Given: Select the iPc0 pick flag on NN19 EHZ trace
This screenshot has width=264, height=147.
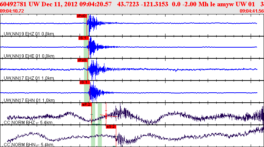Looking at the screenshot, I should tap(82, 16).
